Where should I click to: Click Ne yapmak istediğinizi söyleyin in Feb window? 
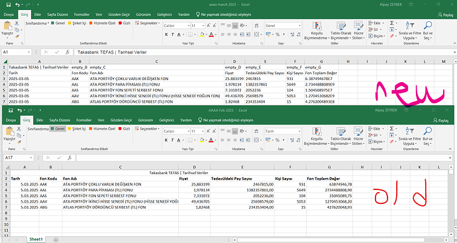(x=226, y=120)
